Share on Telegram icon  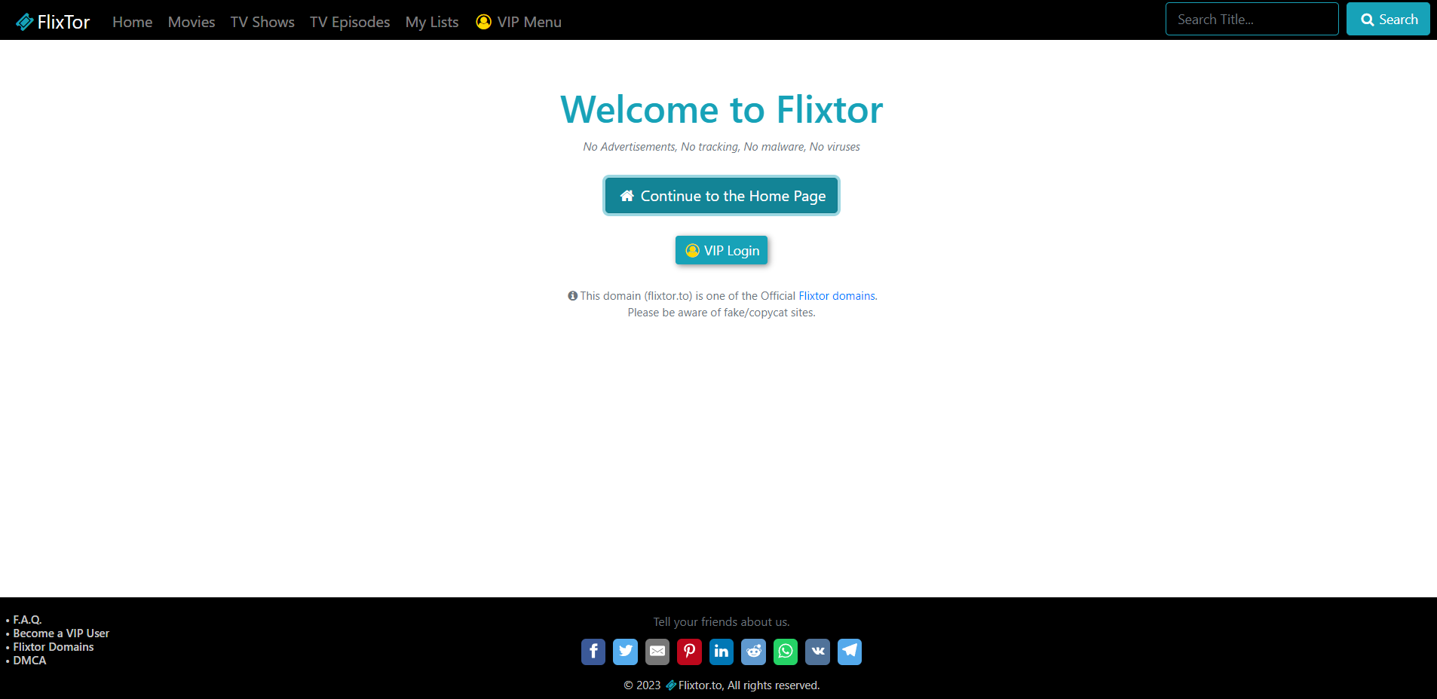click(850, 652)
